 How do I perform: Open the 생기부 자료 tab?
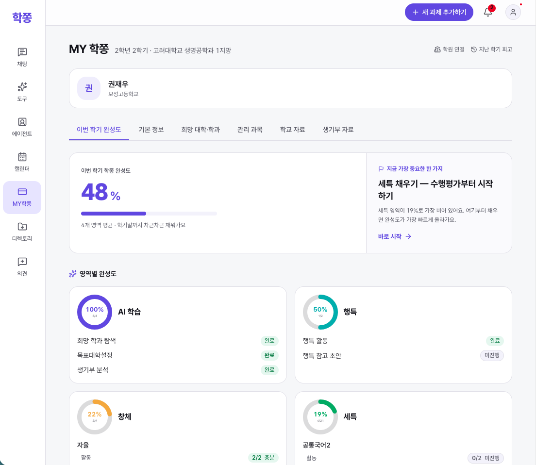click(x=338, y=130)
